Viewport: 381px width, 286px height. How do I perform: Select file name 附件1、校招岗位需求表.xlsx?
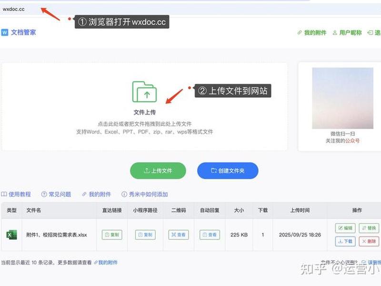pyautogui.click(x=57, y=235)
